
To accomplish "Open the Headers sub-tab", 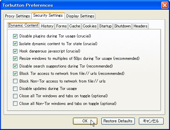I will click(141, 26).
